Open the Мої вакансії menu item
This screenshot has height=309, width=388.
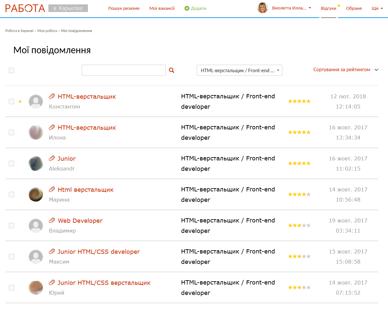[x=162, y=8]
